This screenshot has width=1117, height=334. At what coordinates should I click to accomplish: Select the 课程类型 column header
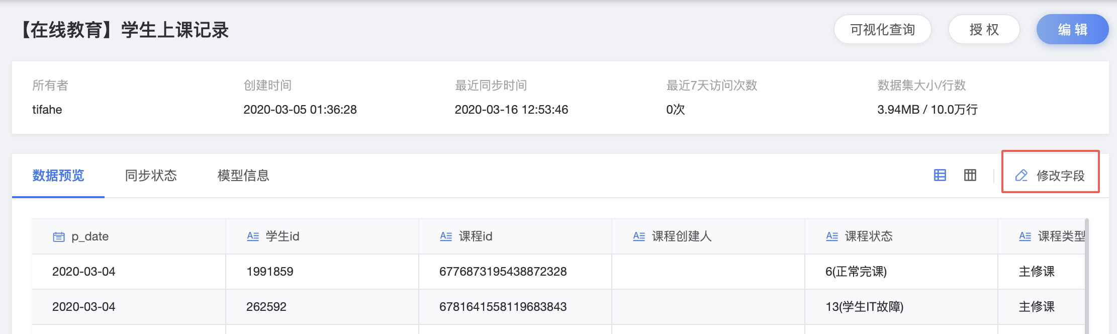(1042, 236)
